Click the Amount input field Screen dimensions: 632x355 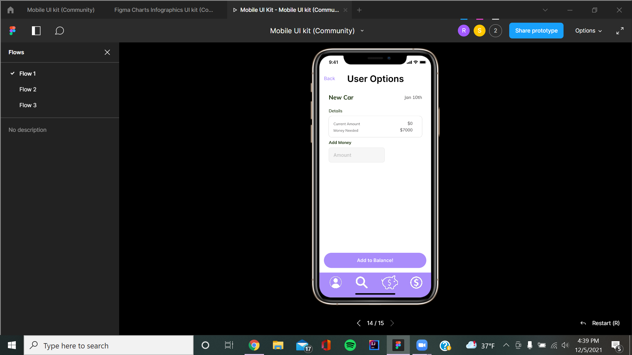[x=356, y=155]
